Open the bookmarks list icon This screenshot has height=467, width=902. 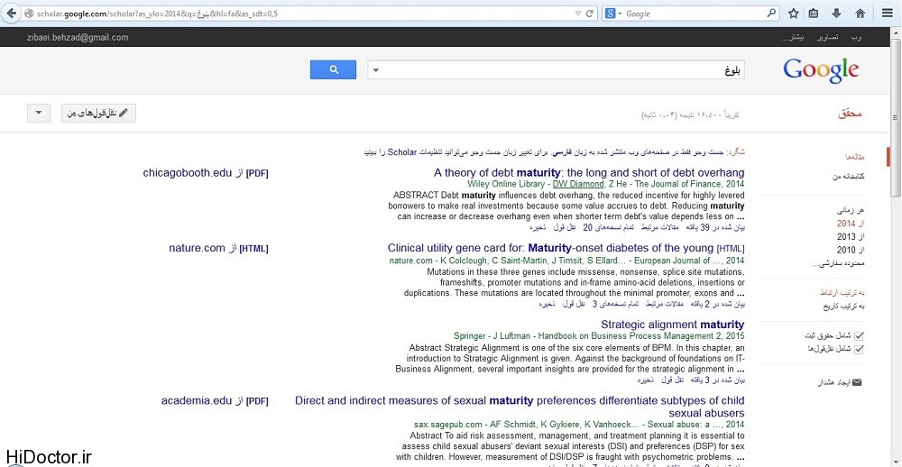tap(814, 14)
